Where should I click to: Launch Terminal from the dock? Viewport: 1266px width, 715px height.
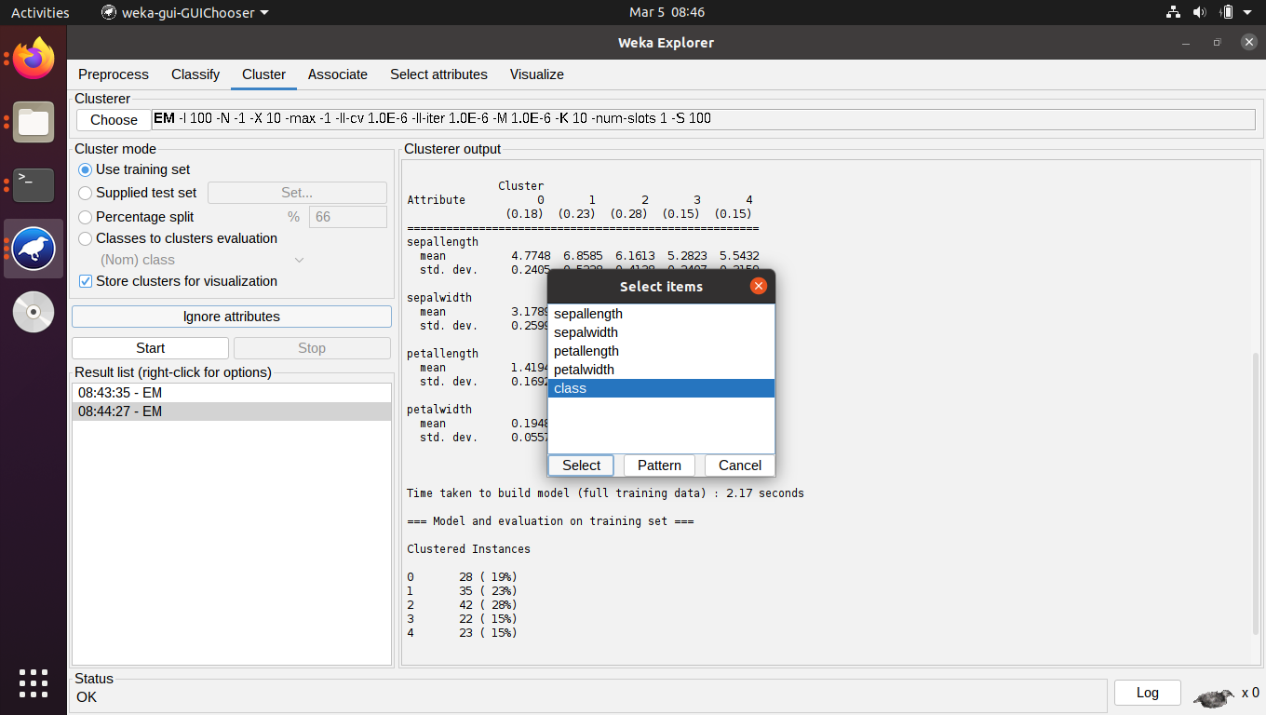pyautogui.click(x=34, y=185)
